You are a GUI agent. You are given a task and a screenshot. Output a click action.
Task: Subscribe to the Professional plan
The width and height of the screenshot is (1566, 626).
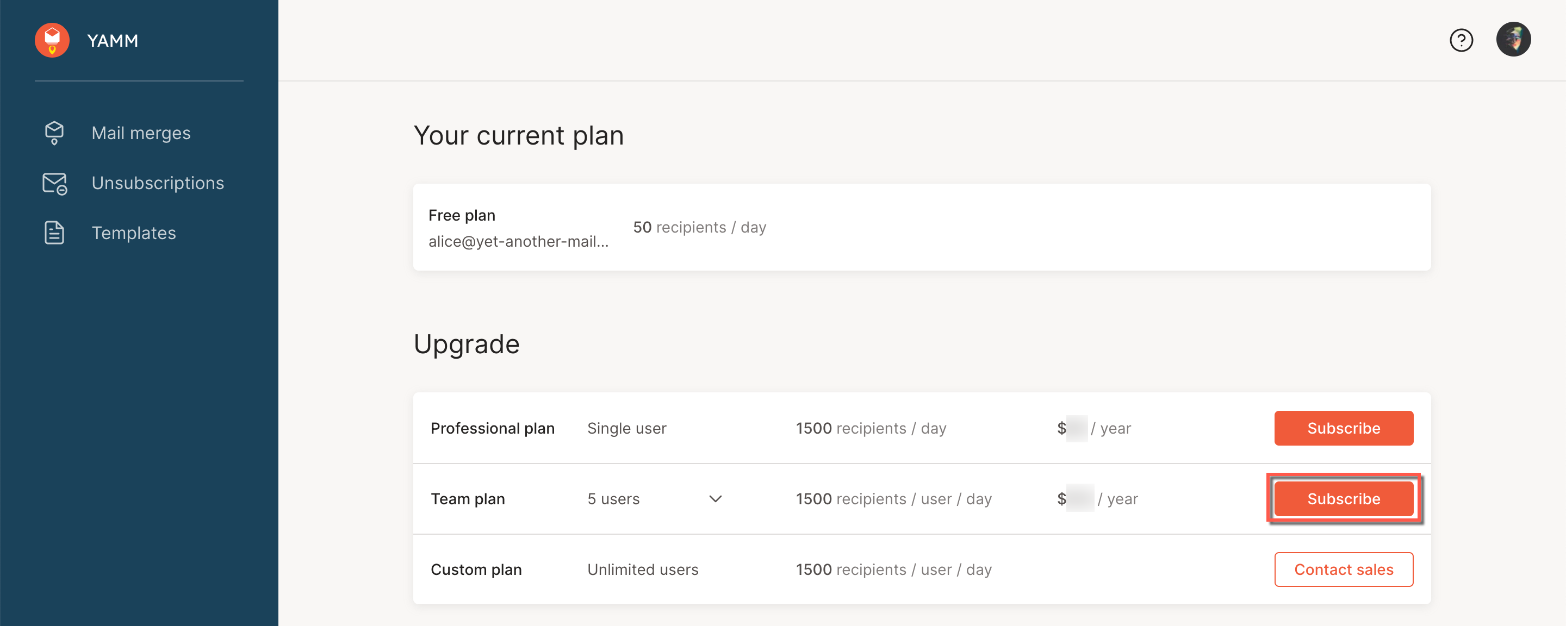pyautogui.click(x=1343, y=428)
